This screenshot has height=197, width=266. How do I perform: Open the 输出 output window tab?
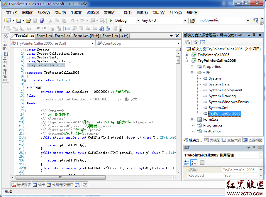coord(39,185)
